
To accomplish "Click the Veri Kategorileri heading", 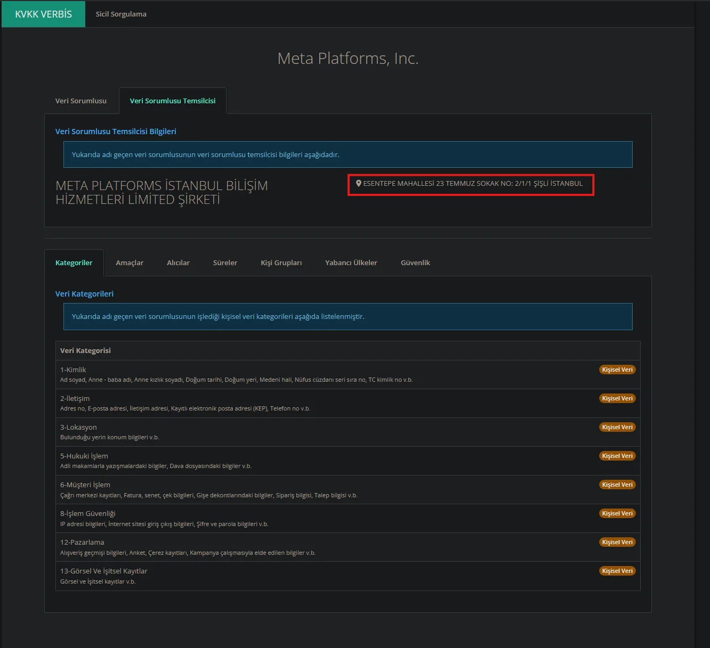I will 84,294.
